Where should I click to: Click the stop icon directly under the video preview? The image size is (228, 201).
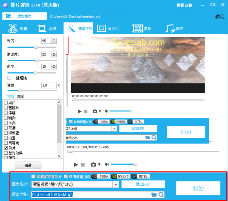coord(86,111)
